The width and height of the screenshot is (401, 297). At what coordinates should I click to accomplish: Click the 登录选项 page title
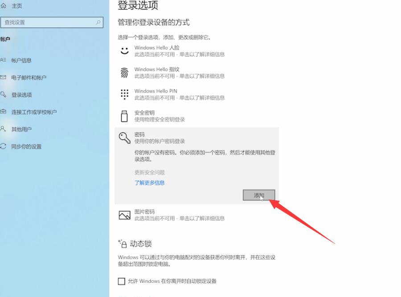(138, 5)
